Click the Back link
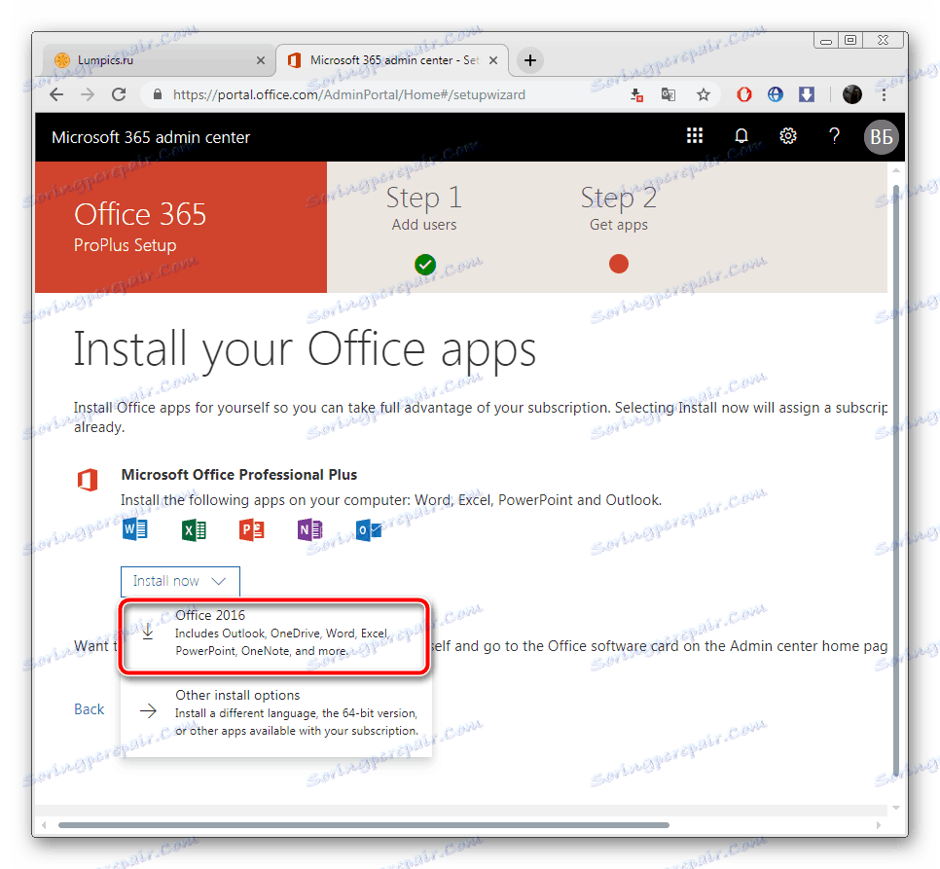This screenshot has width=940, height=869. pos(89,709)
